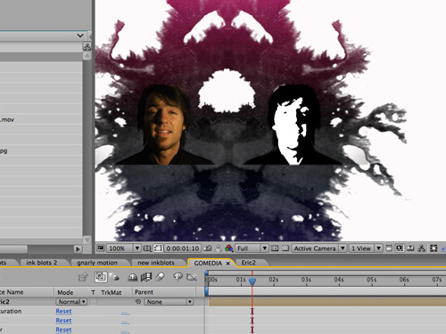Toggle hide shy layers switch
This screenshot has height=334, width=446.
click(x=132, y=277)
